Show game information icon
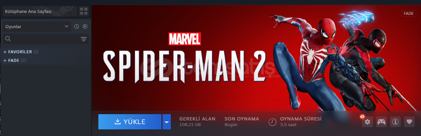Viewport: 421px width, 136px height. point(395,122)
